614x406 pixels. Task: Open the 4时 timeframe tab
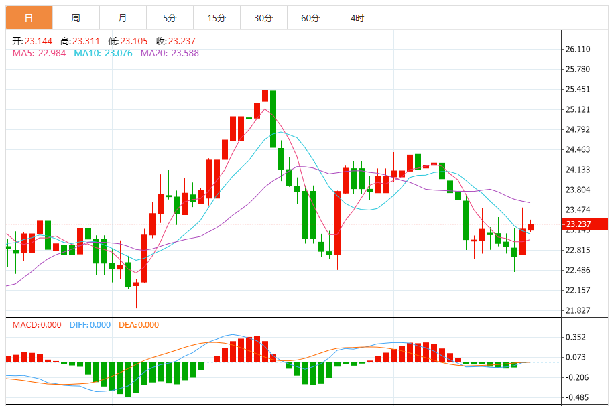point(357,18)
